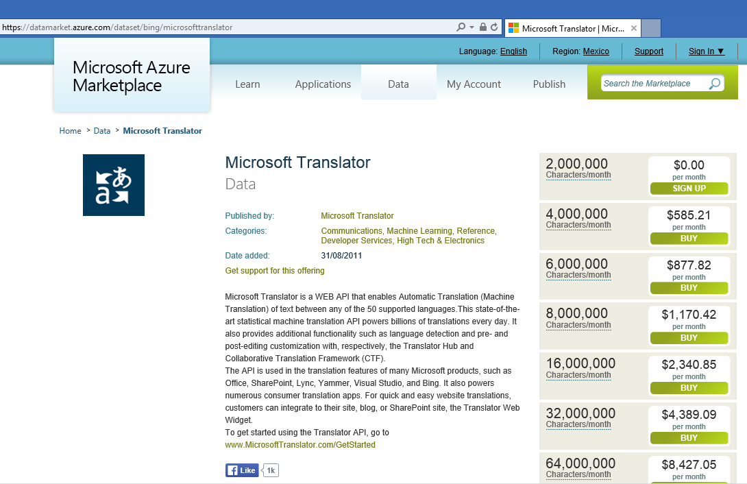Click BUY for the $4,389.09 plan
The height and width of the screenshot is (484, 747).
(689, 438)
